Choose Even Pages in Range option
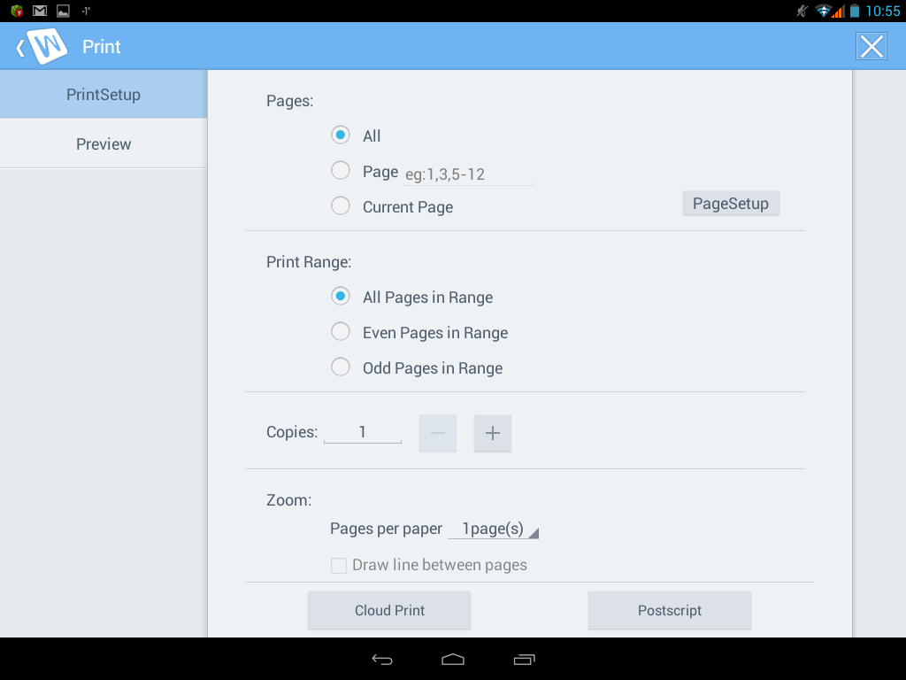The image size is (906, 680). (341, 332)
